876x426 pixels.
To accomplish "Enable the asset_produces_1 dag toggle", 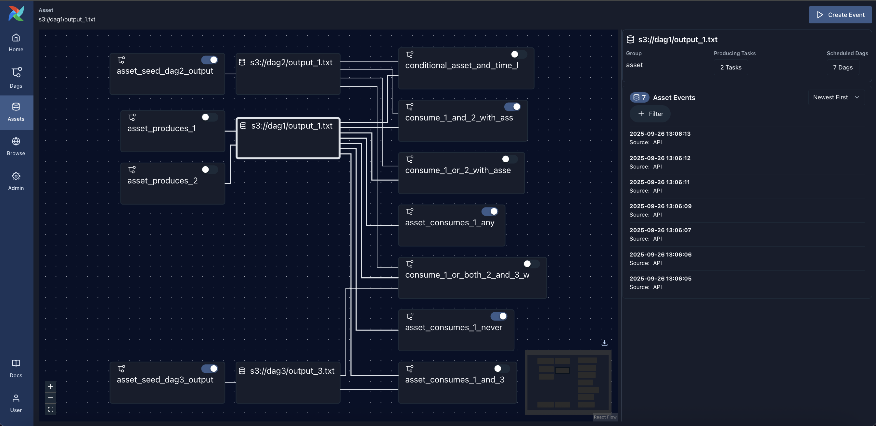I will tap(209, 117).
